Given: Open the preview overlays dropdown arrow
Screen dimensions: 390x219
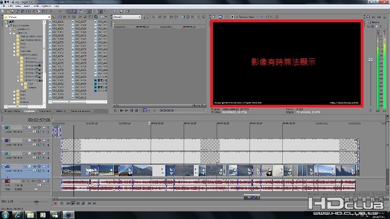Looking at the screenshot, I should pos(266,17).
